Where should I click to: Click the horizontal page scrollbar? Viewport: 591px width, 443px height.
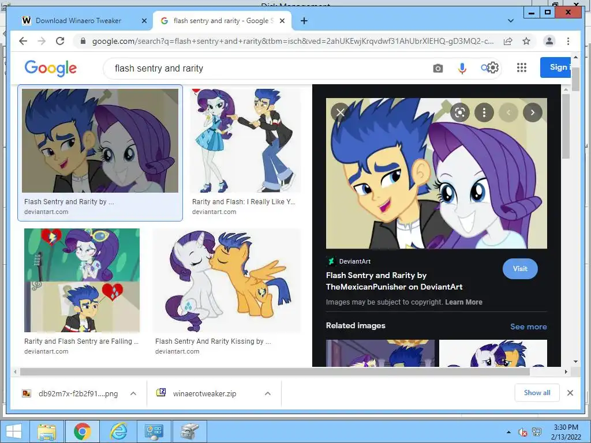click(275, 372)
